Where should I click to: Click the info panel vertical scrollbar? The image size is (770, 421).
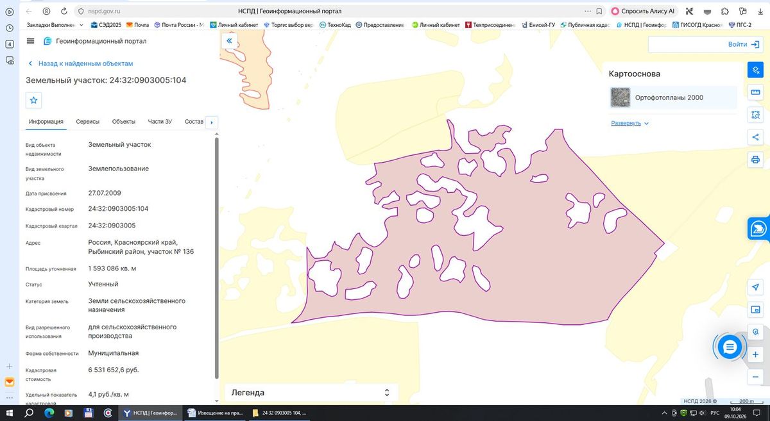click(216, 256)
